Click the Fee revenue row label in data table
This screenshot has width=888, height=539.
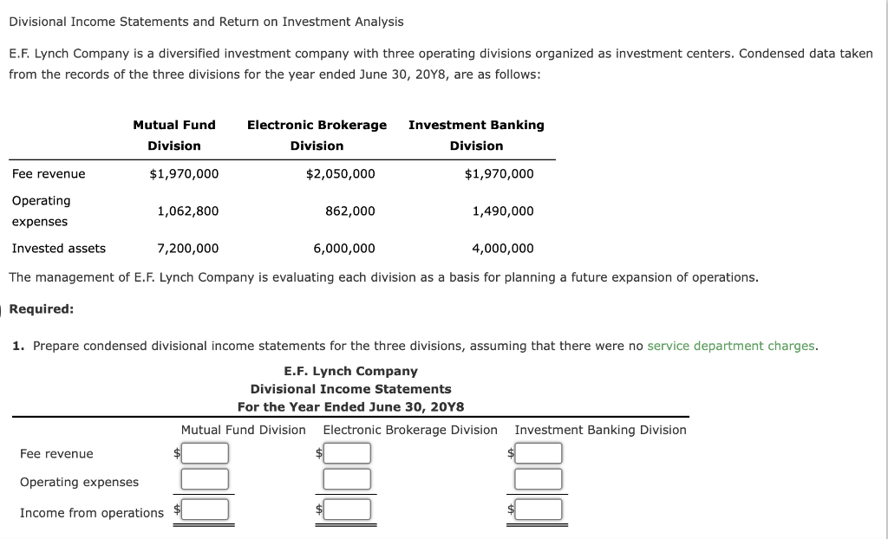coord(49,173)
